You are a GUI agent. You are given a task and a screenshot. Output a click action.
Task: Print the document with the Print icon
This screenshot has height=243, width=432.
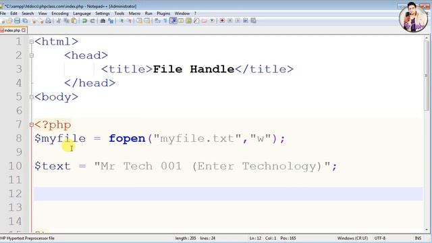tap(48, 21)
